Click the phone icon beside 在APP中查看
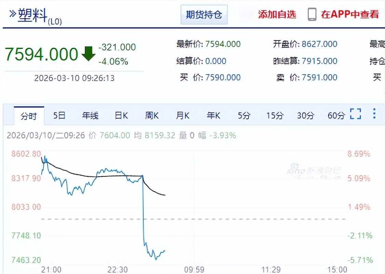 coord(312,14)
